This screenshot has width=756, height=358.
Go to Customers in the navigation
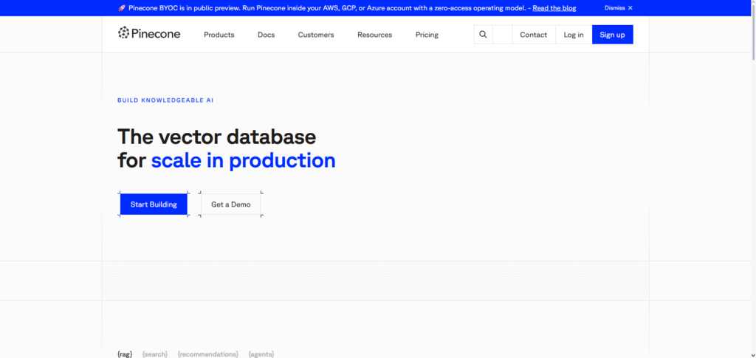pyautogui.click(x=316, y=35)
